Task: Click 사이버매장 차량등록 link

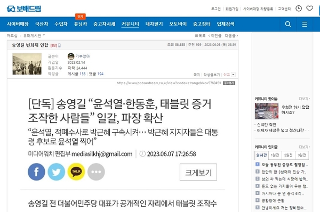Action: click(258, 9)
